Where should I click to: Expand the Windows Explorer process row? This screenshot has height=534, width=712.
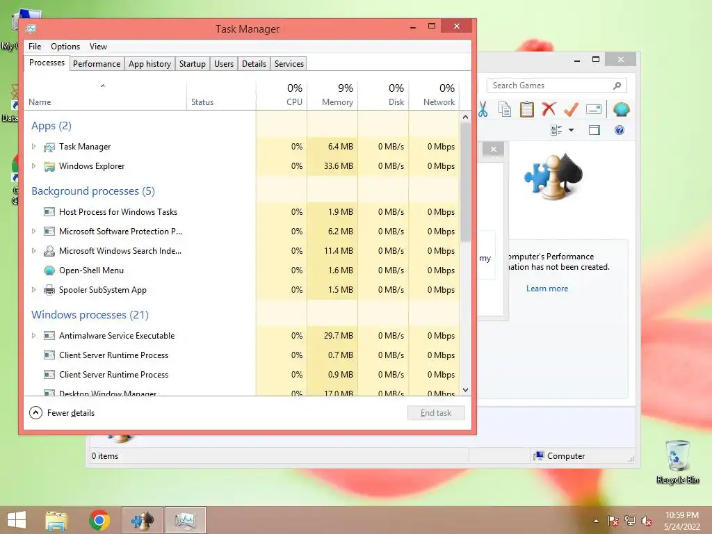point(33,166)
